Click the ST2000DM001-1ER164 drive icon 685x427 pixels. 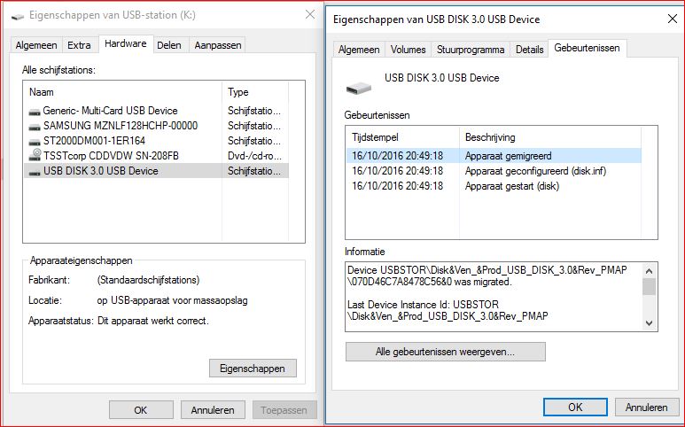coord(35,141)
